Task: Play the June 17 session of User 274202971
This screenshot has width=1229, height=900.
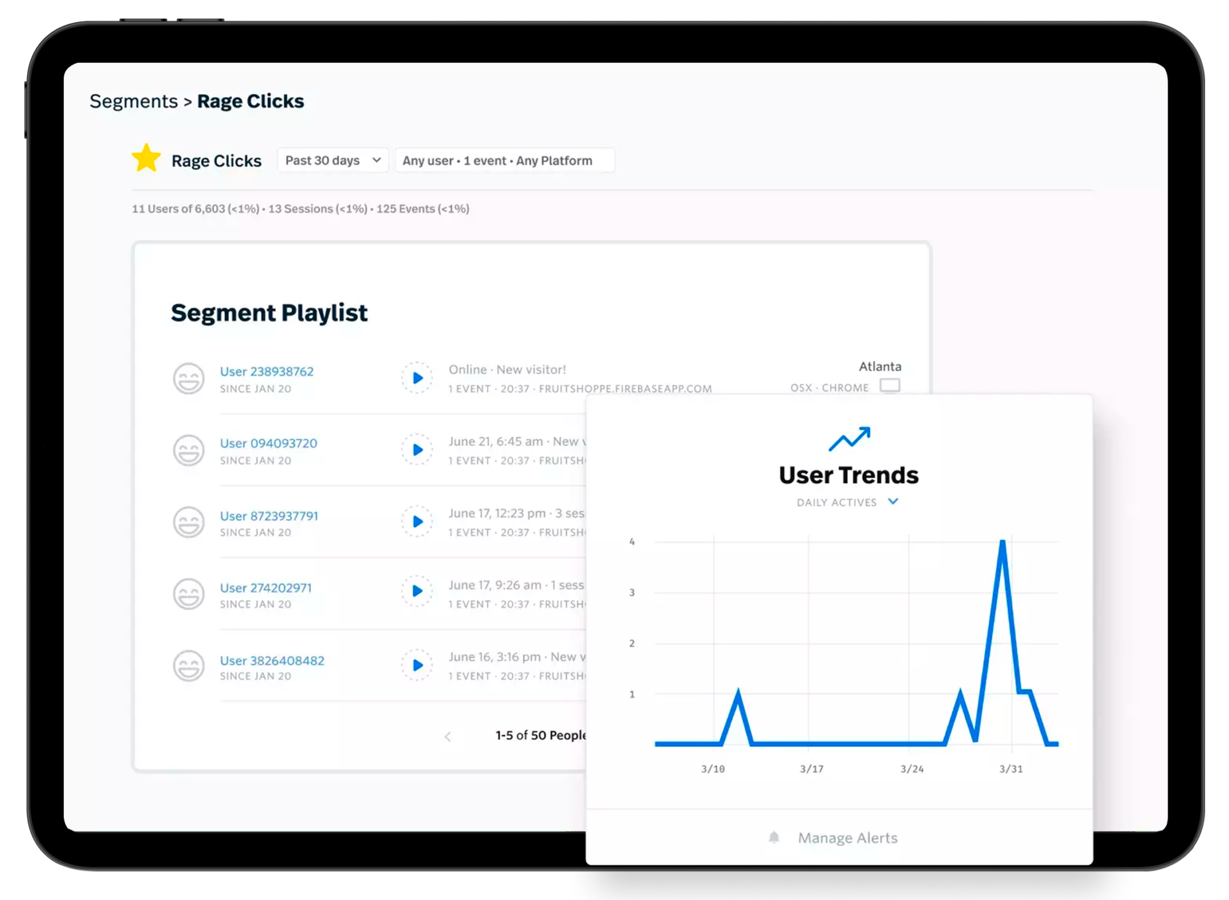Action: click(418, 592)
